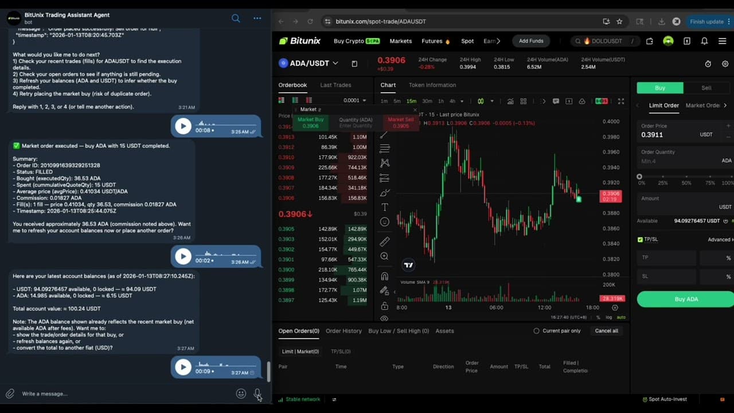Open the emoji drawing tool on chart

coord(384,222)
